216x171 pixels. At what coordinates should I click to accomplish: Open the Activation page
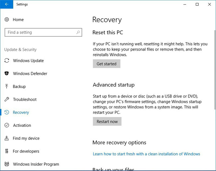tap(22, 125)
